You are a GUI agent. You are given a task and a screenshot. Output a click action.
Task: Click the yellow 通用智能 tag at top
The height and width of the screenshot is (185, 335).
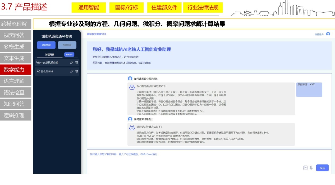[x=89, y=7]
